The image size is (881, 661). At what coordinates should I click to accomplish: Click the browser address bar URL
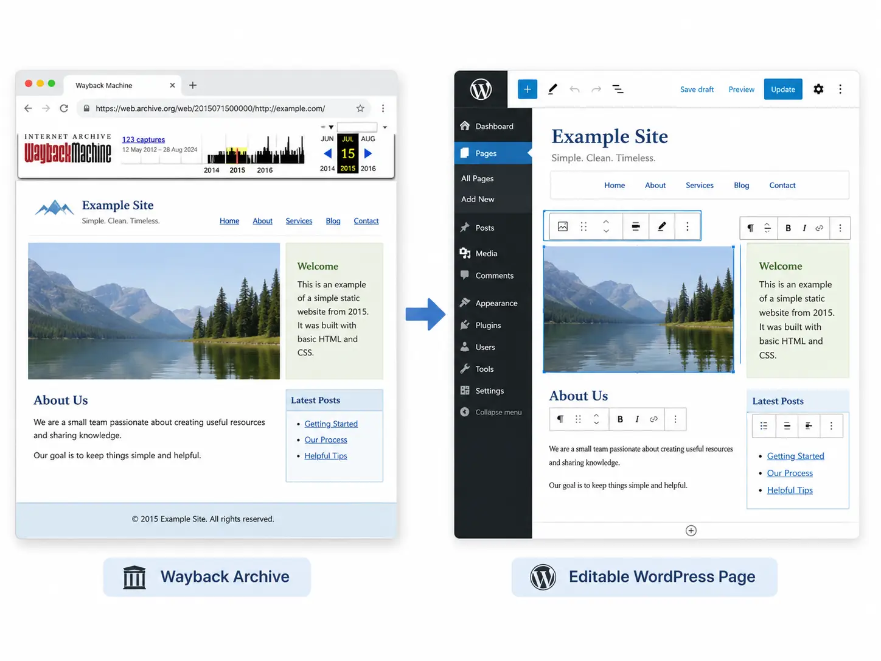(x=211, y=108)
